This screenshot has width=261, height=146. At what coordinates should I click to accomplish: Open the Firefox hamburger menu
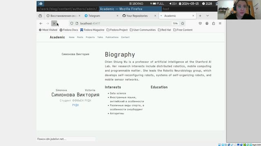220,24
